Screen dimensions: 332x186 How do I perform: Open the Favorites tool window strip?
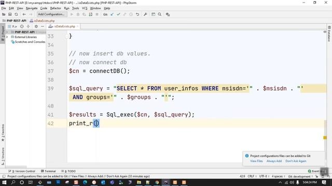click(x=3, y=133)
